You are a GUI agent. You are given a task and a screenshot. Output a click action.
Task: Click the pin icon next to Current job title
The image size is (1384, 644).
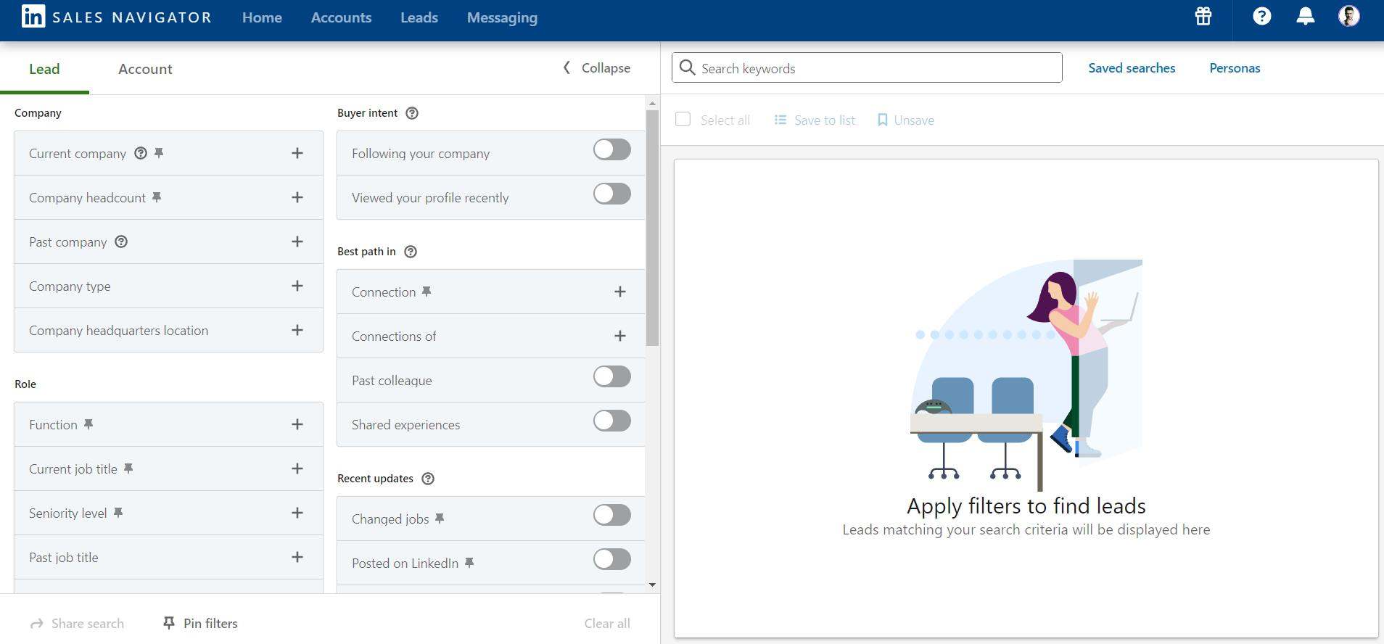[128, 468]
